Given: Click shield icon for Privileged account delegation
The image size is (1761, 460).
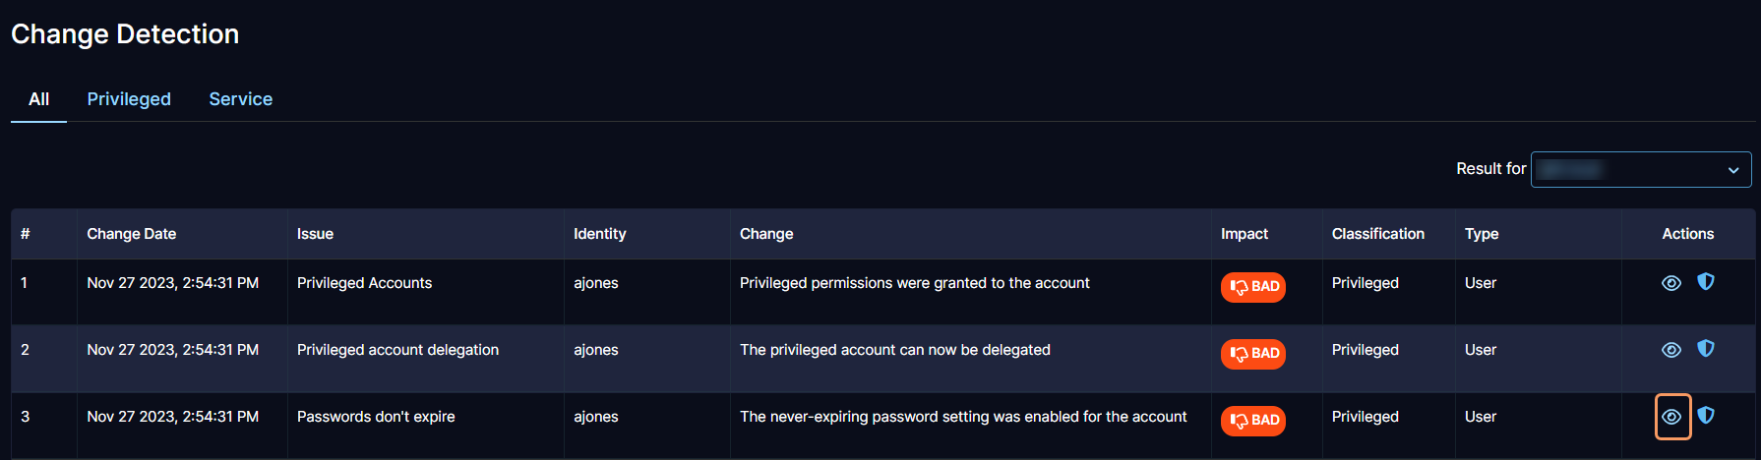Looking at the screenshot, I should point(1706,349).
